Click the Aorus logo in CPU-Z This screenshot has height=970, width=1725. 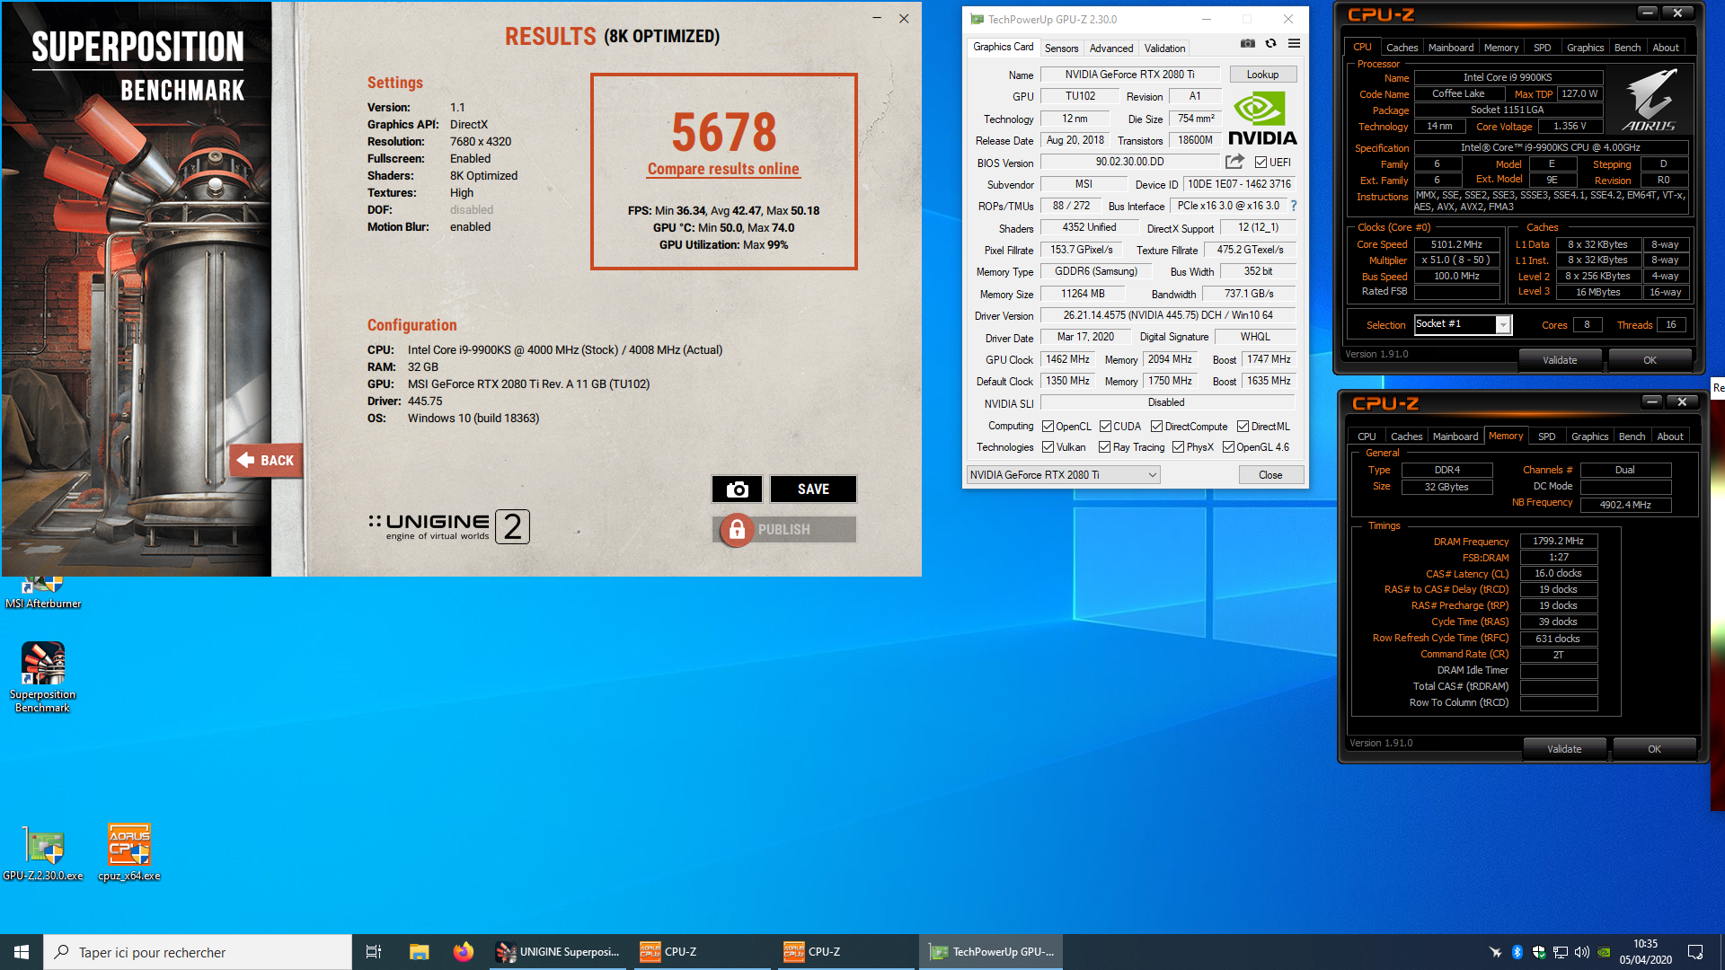pos(1650,101)
